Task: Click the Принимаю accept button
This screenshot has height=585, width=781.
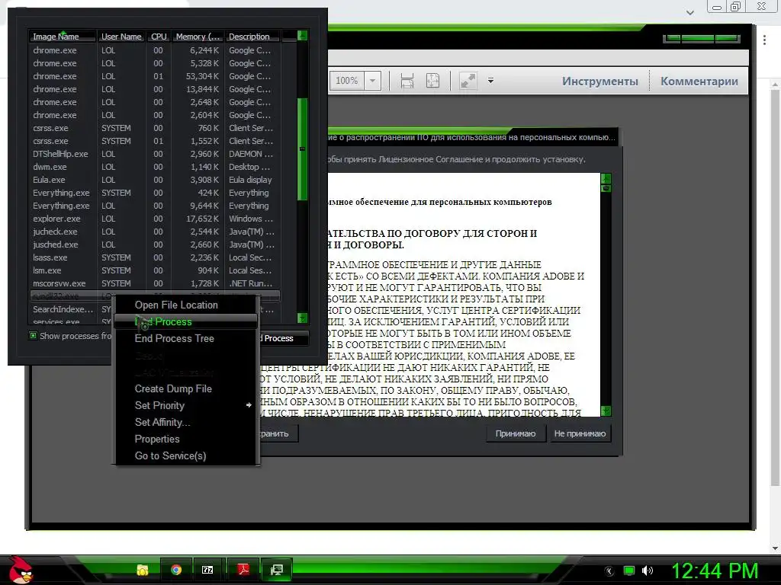Action: point(516,433)
